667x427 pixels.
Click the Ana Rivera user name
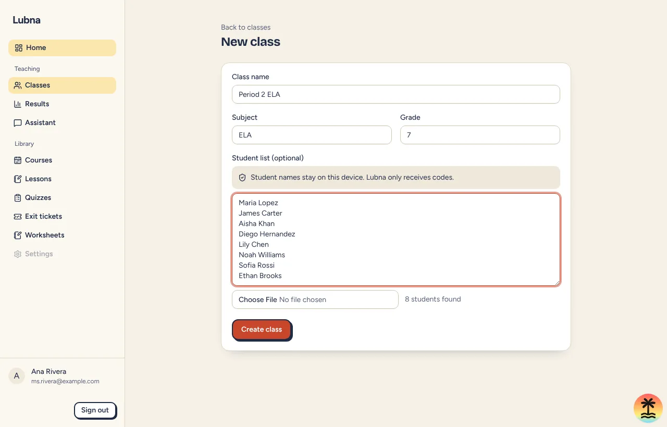click(48, 372)
